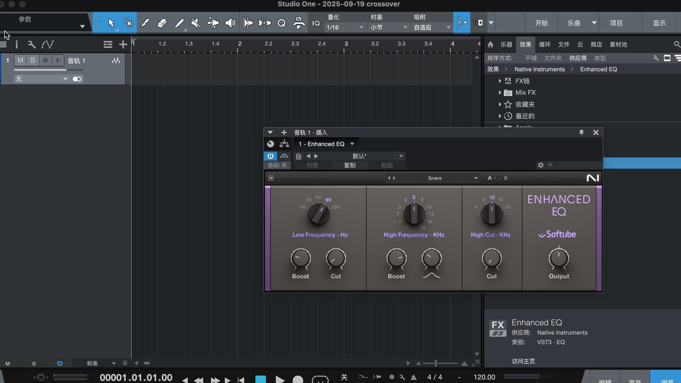Open the 访问主页 link
This screenshot has width=681, height=383.
523,361
